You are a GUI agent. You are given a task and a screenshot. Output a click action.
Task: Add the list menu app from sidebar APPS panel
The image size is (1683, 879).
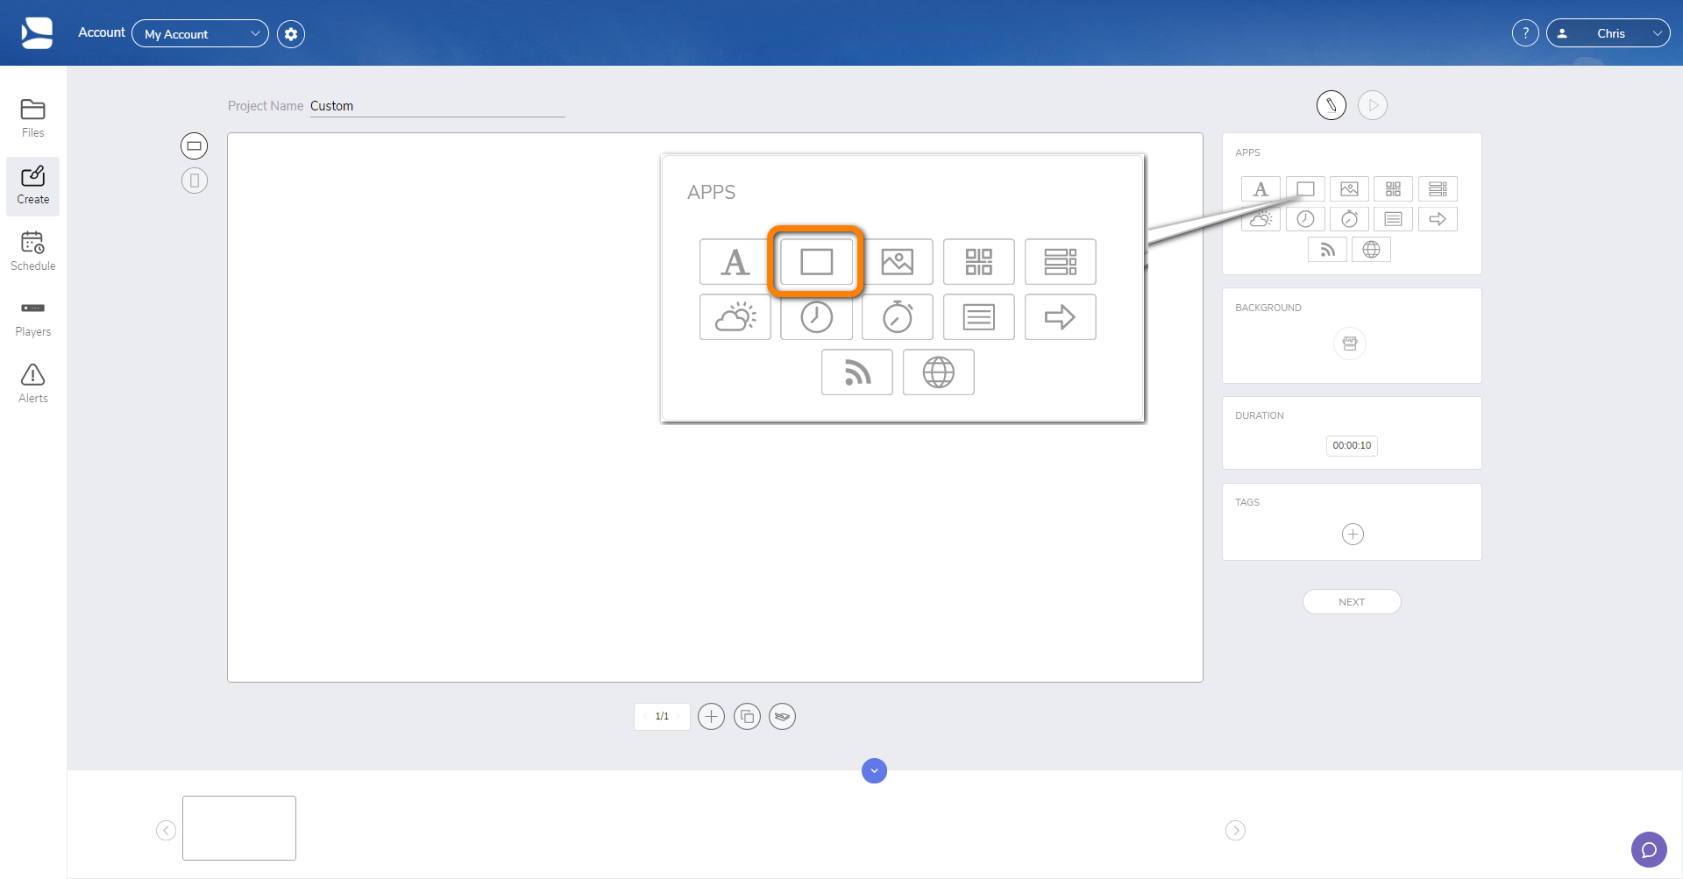pyautogui.click(x=1438, y=189)
